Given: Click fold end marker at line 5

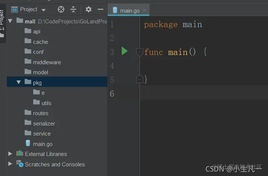Looking at the screenshot, I should point(140,79).
